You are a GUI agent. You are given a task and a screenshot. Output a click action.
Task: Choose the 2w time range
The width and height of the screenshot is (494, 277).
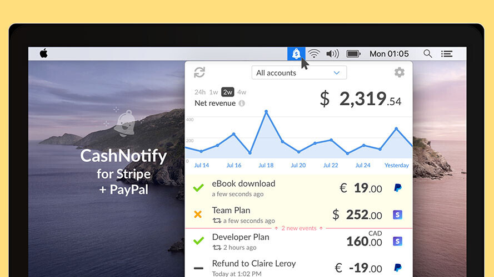tap(227, 92)
